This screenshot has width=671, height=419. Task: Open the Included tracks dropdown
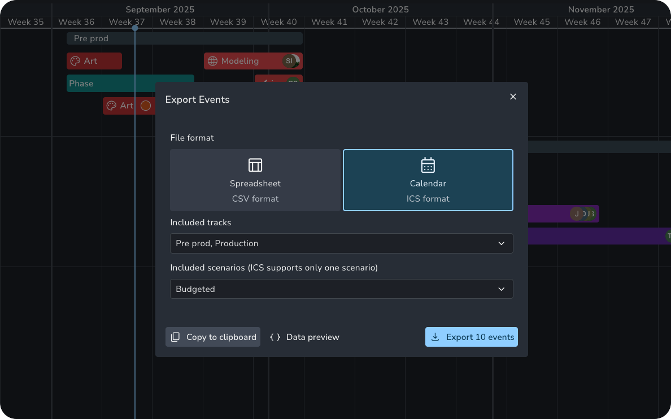[341, 243]
